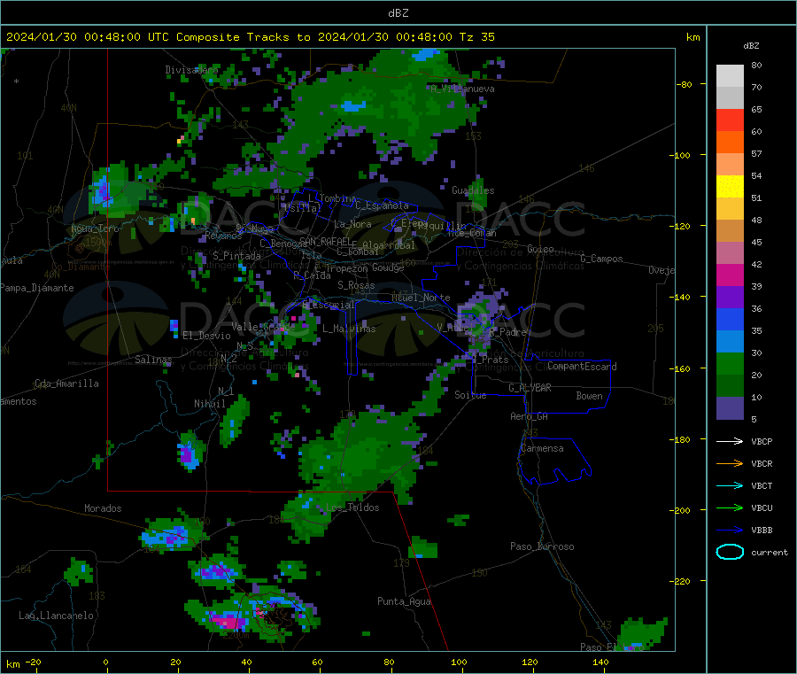Click the 'Agua_Toro' map label
Viewport: 797px width, 674px height.
(x=95, y=229)
